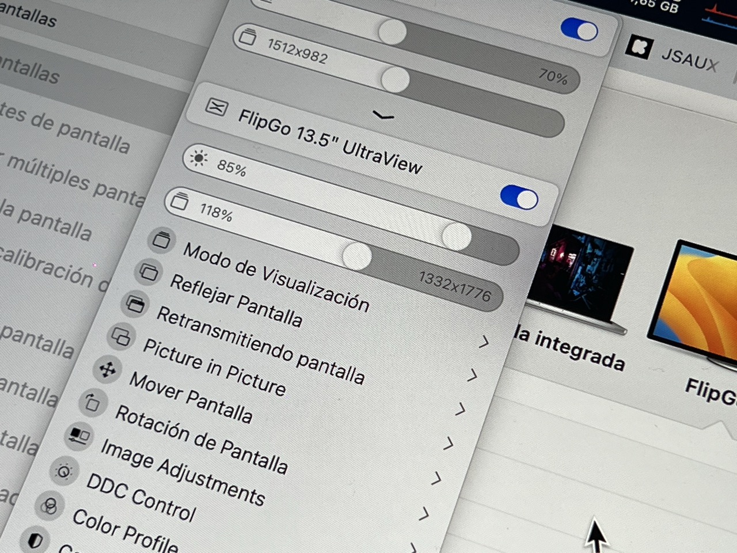Expand the Retransmitiendo pantalla submenu arrow
Screen dimensions: 737x553
pyautogui.click(x=460, y=410)
